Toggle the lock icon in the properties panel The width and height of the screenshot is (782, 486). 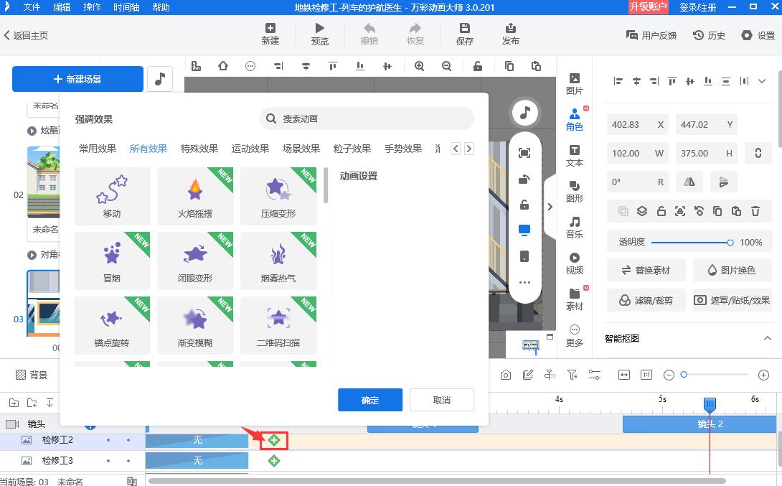coord(661,210)
